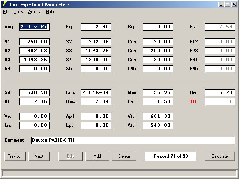Viewport: 239px width, 179px height.
Task: Click the L45 input field
Action: click(x=158, y=69)
